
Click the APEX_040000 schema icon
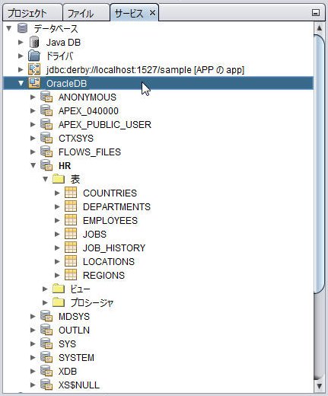pos(46,110)
